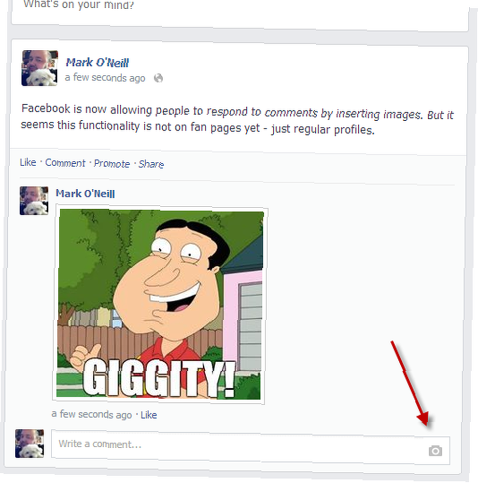Click the comment's 'a few seconds ago' timestamp
The width and height of the screenshot is (478, 483).
click(x=92, y=414)
